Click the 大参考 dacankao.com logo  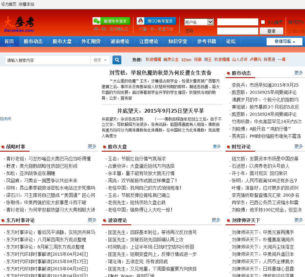coord(19,24)
